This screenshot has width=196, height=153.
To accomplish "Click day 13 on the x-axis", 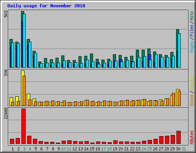I will [x=80, y=149].
